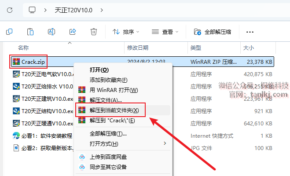Click icon of T20天正暖通 installer

point(16,123)
